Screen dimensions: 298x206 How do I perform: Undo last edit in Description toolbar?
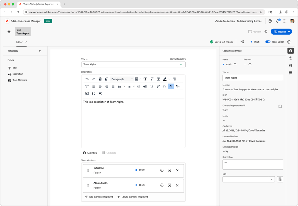click(x=87, y=79)
